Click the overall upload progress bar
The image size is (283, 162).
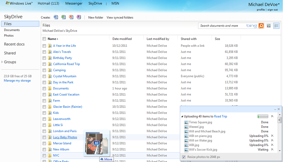tap(263, 117)
